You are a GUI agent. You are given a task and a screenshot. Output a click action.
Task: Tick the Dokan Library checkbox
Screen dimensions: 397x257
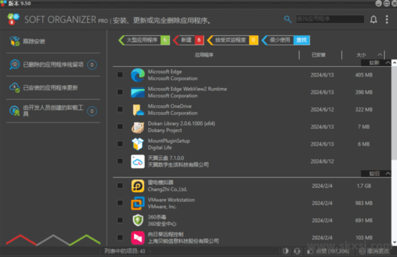[x=120, y=127]
